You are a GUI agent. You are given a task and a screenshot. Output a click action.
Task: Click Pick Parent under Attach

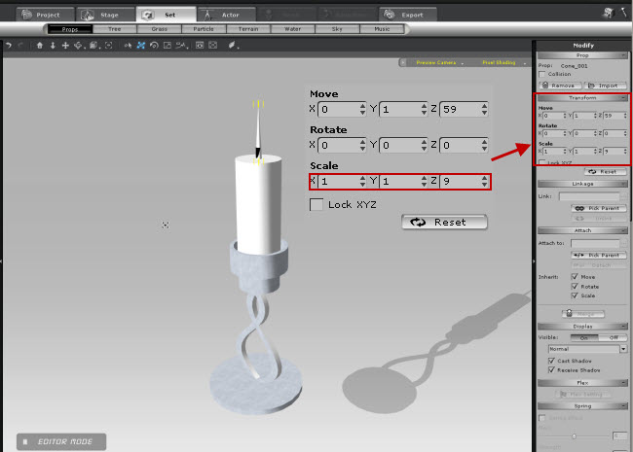click(599, 255)
